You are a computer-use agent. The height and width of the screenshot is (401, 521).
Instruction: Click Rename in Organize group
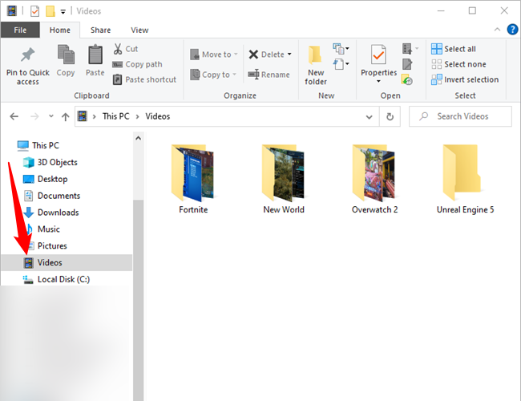[x=269, y=75]
